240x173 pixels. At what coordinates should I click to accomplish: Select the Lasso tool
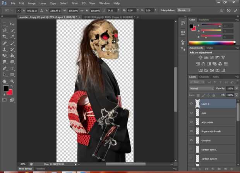(x=4, y=30)
